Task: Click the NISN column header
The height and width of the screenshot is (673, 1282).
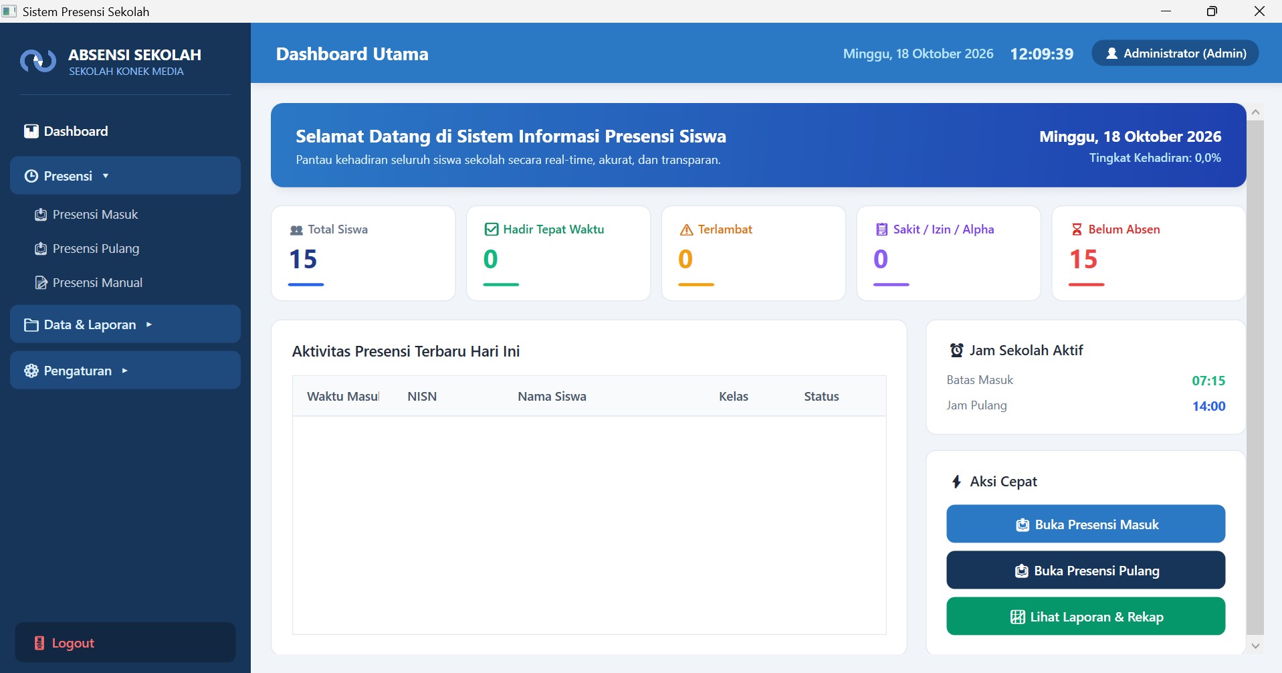Action: click(422, 397)
